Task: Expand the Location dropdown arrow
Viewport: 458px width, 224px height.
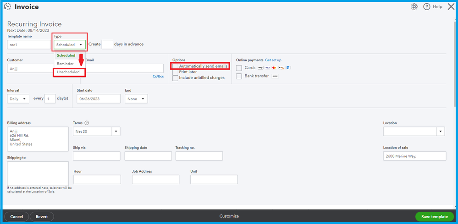Action: point(441,131)
